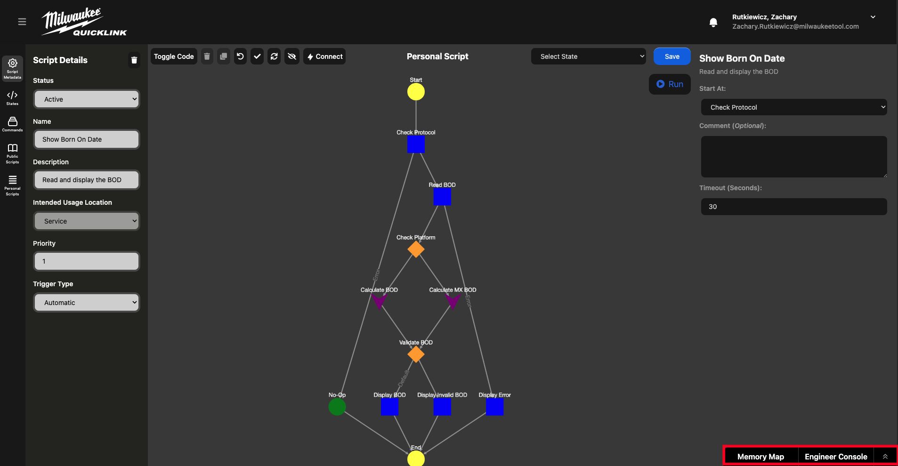This screenshot has width=898, height=466.
Task: Click the Show Born On Date panel heading
Action: pyautogui.click(x=742, y=58)
